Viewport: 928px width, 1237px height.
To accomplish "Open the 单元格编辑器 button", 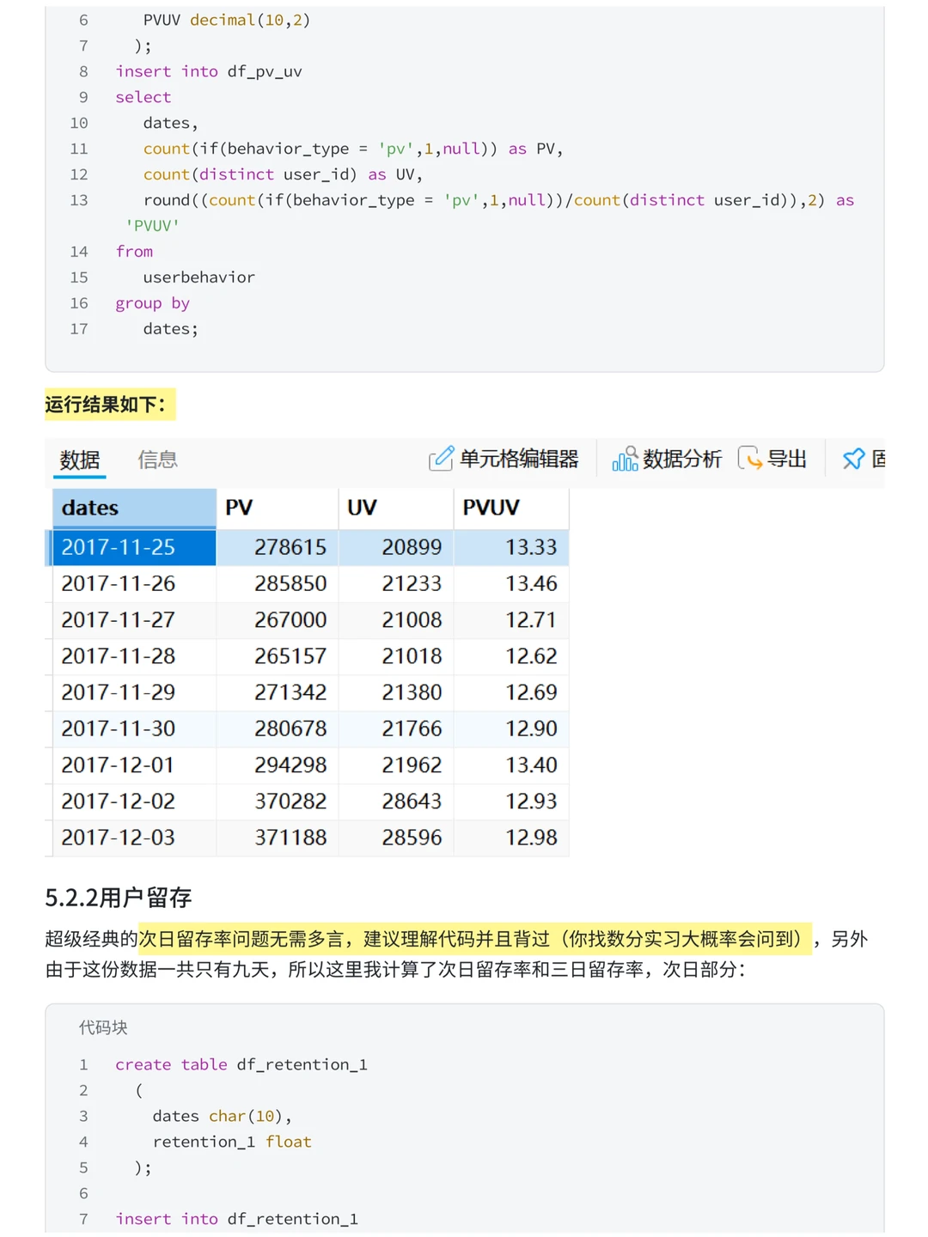I will coord(504,459).
